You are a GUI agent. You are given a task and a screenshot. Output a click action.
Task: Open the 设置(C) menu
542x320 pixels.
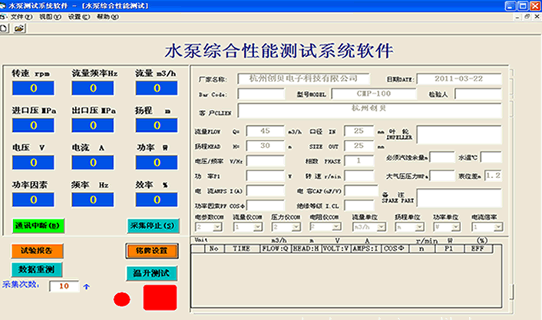click(74, 16)
